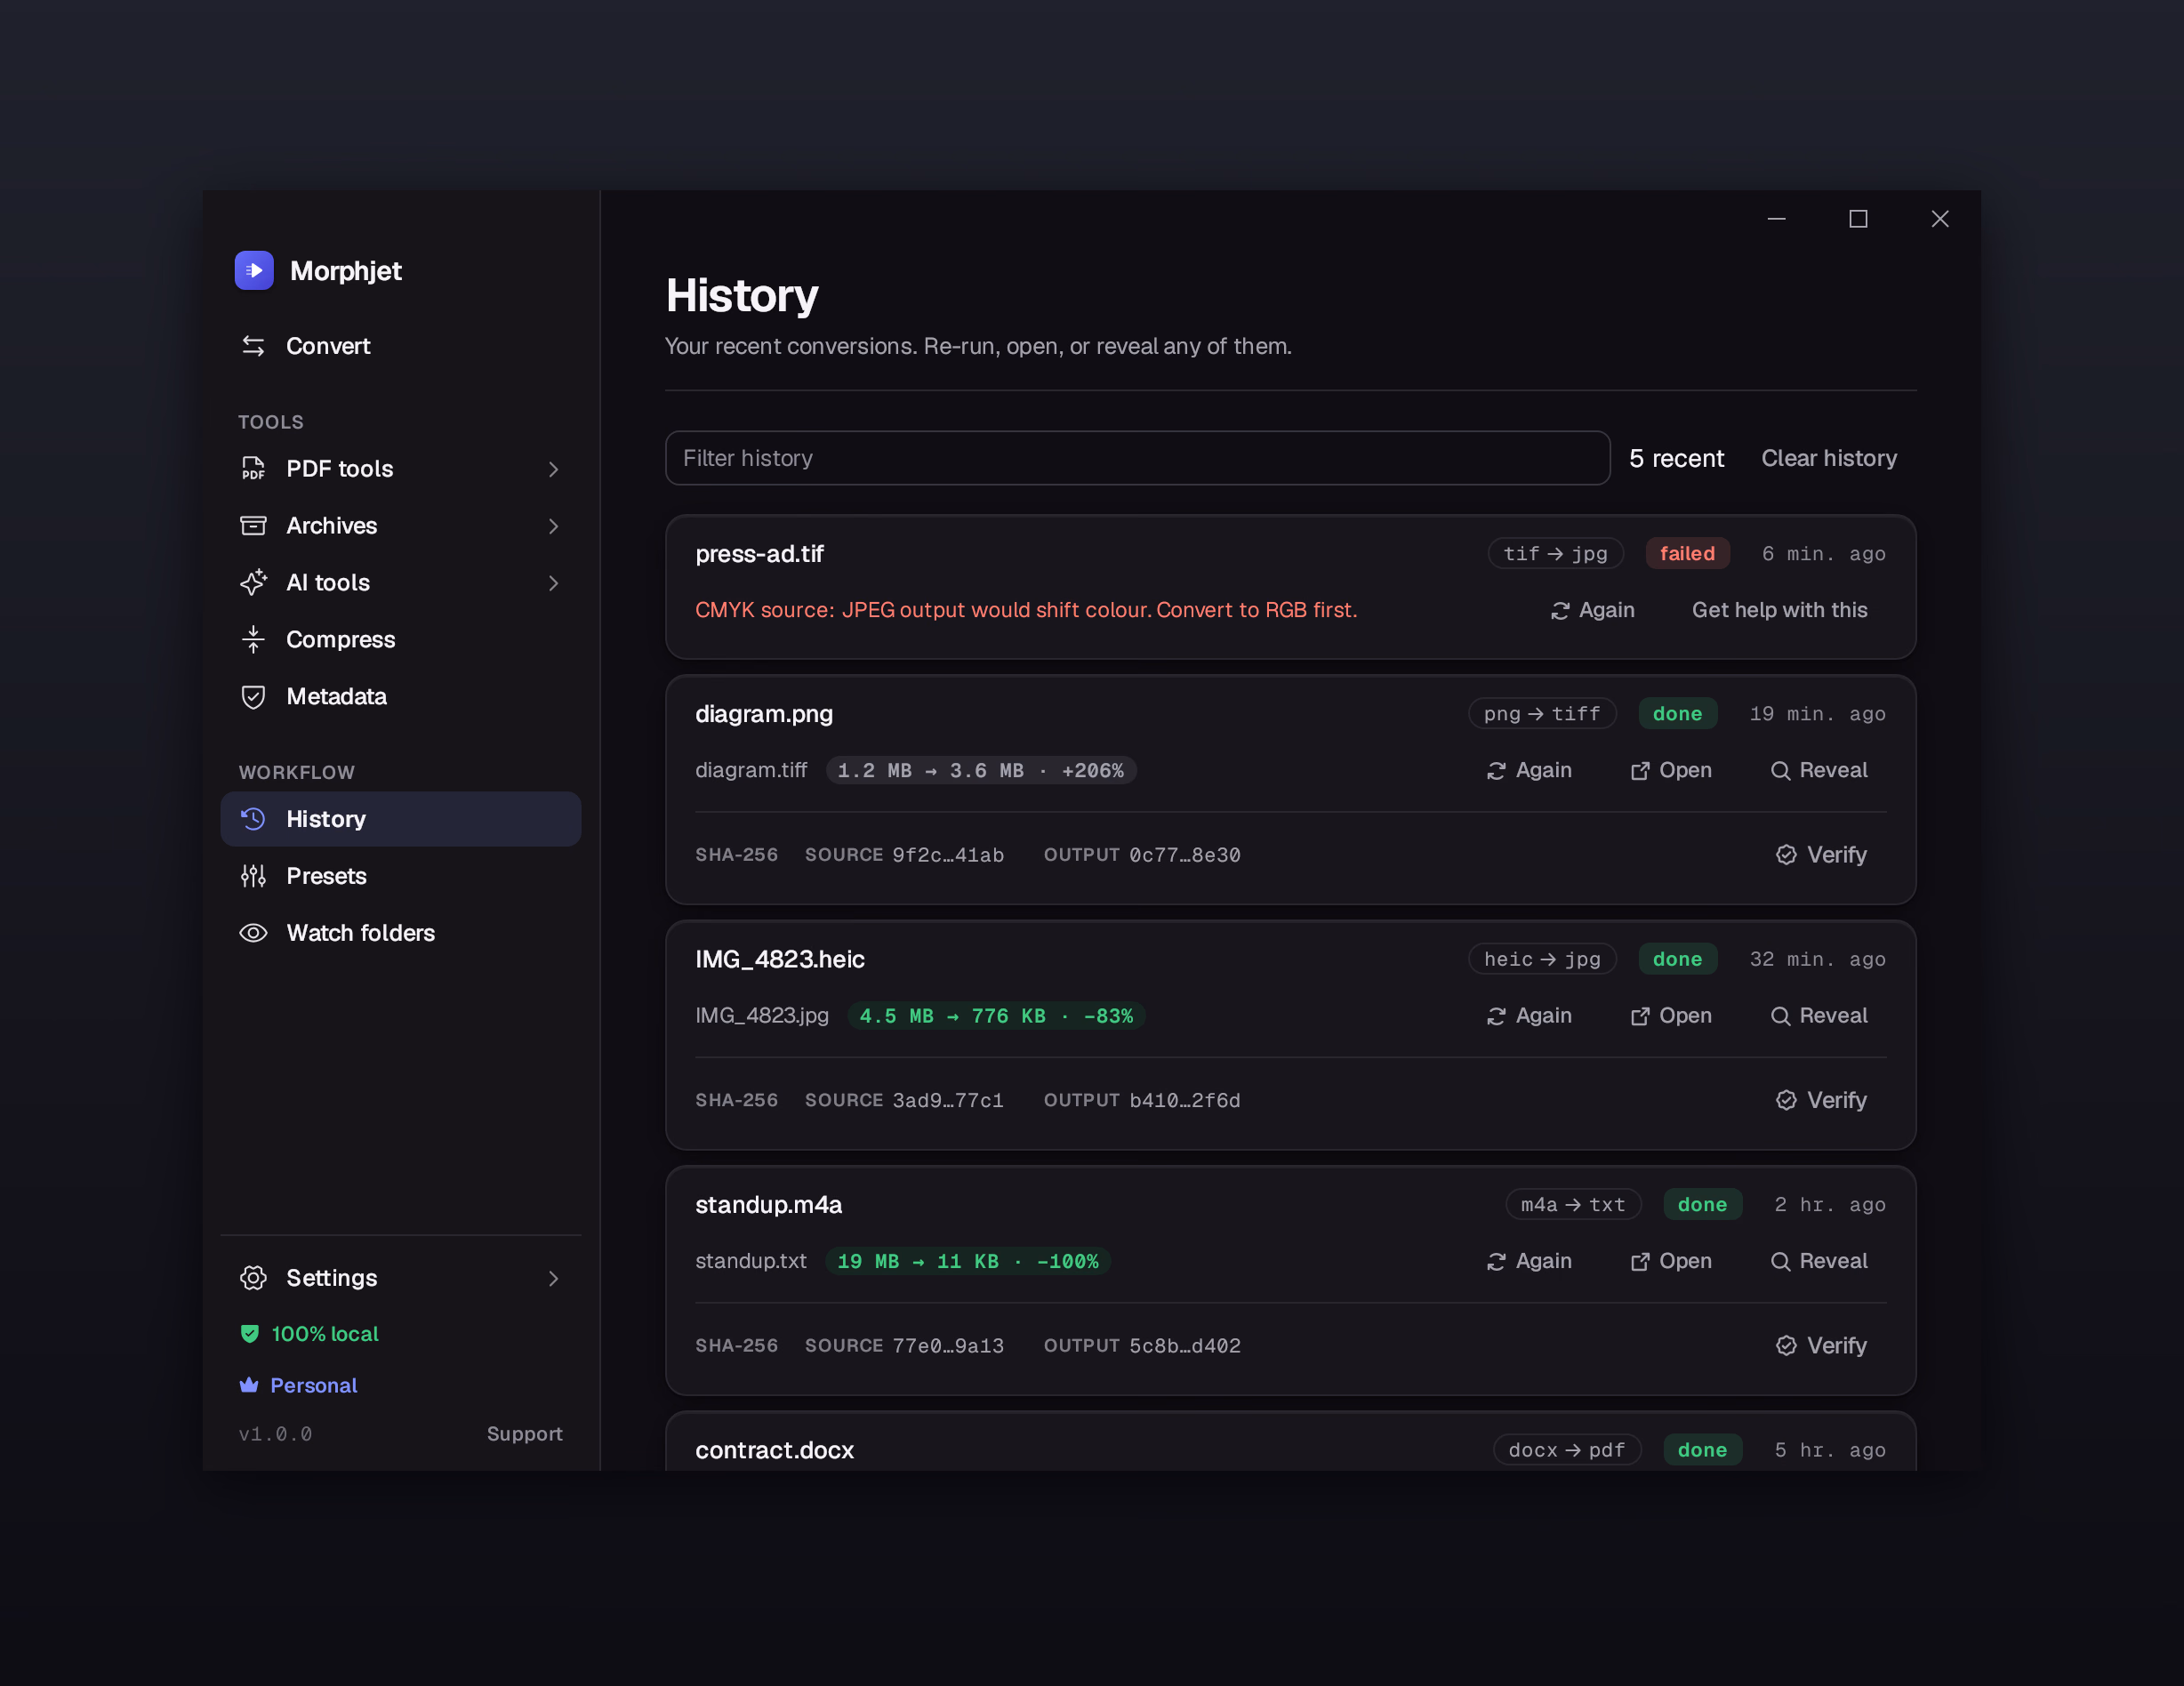2184x1686 pixels.
Task: Click the Archives box icon
Action: click(253, 525)
